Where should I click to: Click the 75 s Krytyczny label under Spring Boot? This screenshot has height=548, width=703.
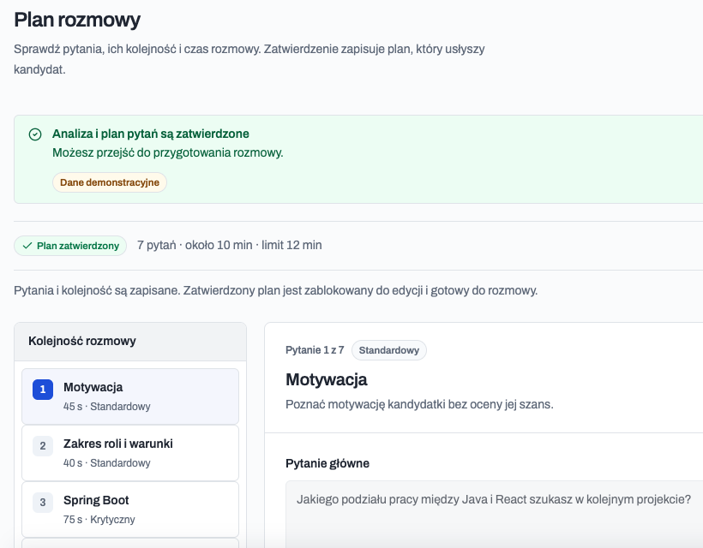[99, 520]
